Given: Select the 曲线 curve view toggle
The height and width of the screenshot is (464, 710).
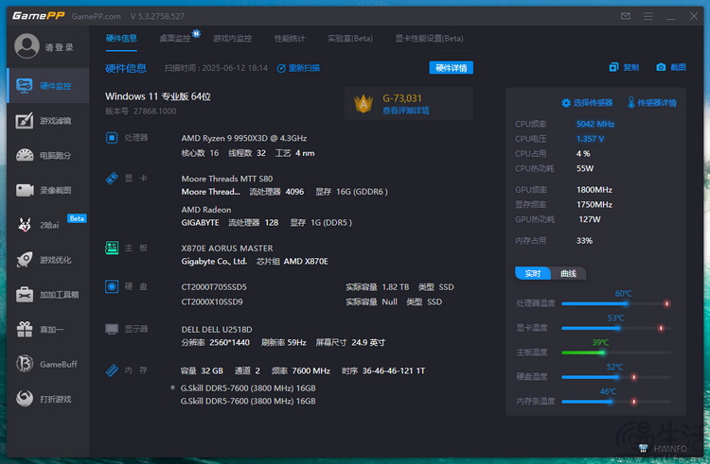Looking at the screenshot, I should click(x=568, y=273).
